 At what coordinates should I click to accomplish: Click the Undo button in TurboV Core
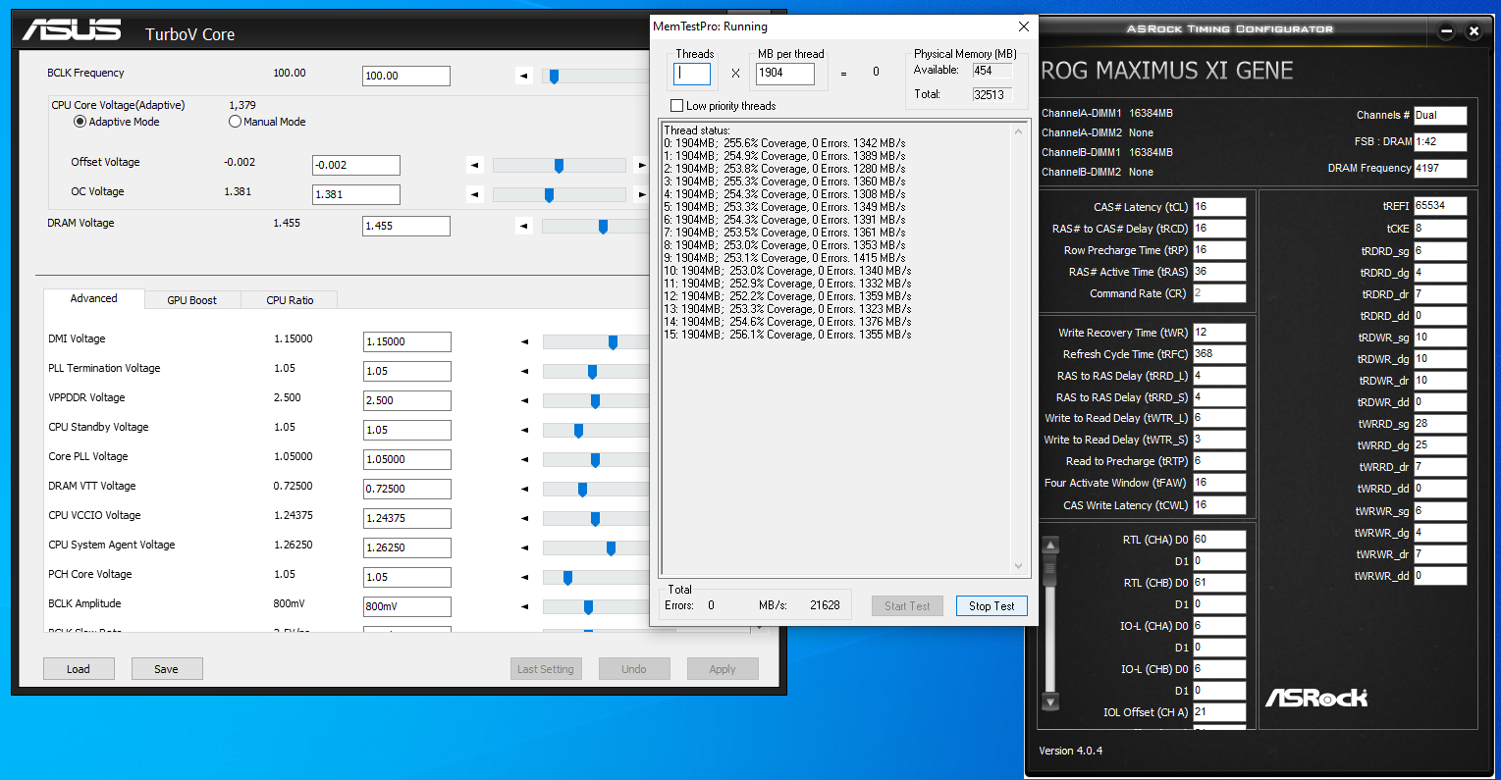(634, 669)
